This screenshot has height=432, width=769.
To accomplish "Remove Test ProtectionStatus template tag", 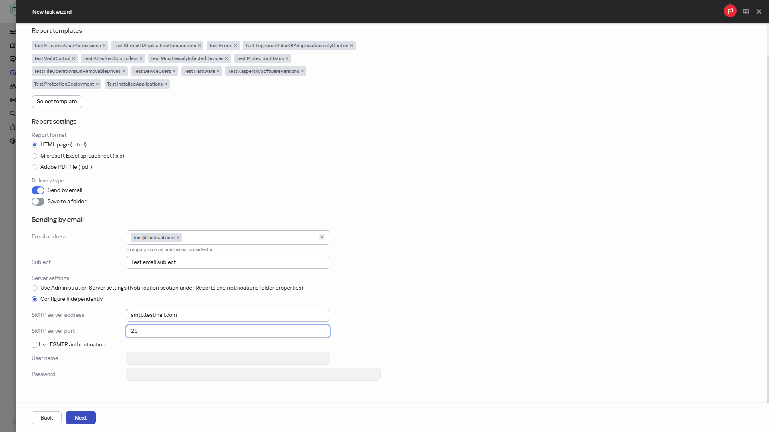I will tap(287, 59).
